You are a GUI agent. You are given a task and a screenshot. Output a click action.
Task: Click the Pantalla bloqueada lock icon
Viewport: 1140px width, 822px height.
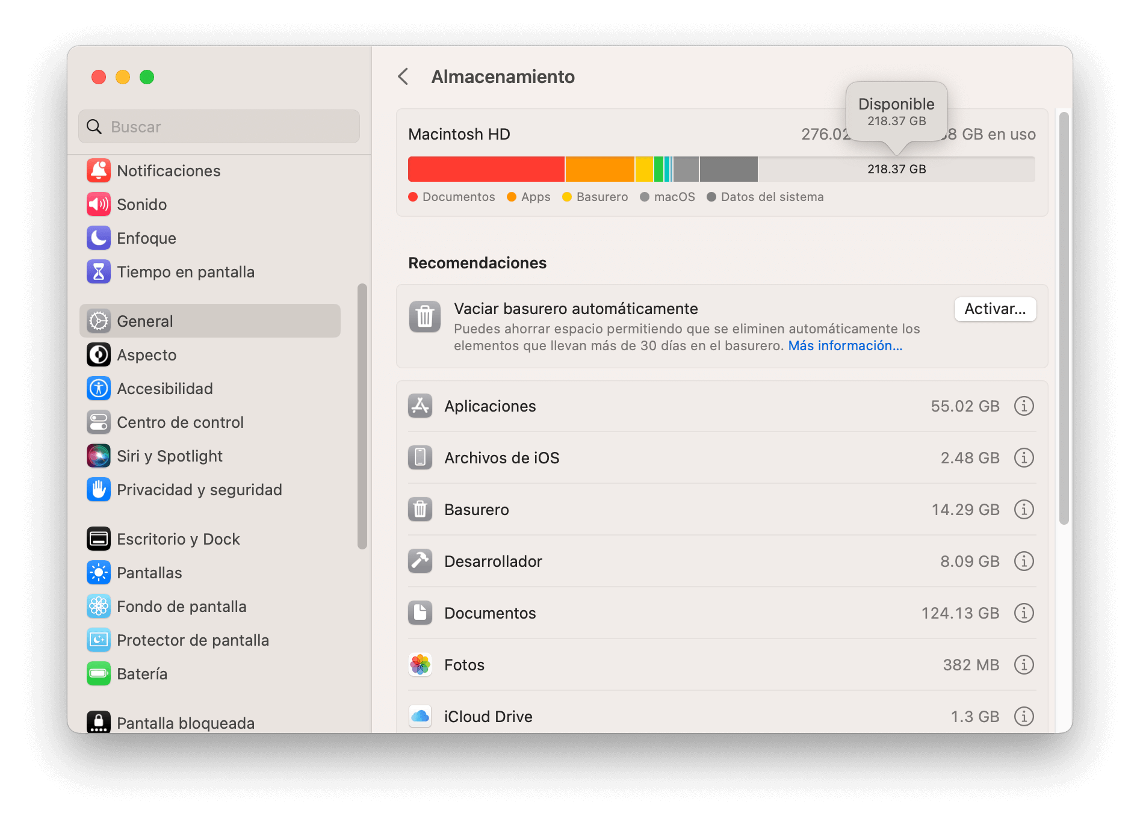99,722
